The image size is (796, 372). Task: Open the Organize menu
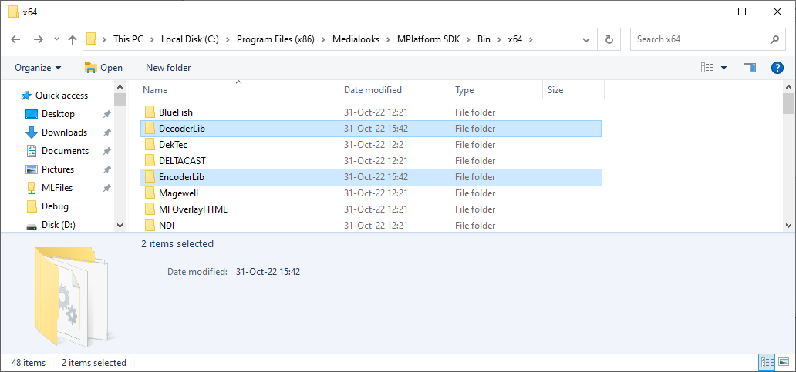tap(38, 68)
